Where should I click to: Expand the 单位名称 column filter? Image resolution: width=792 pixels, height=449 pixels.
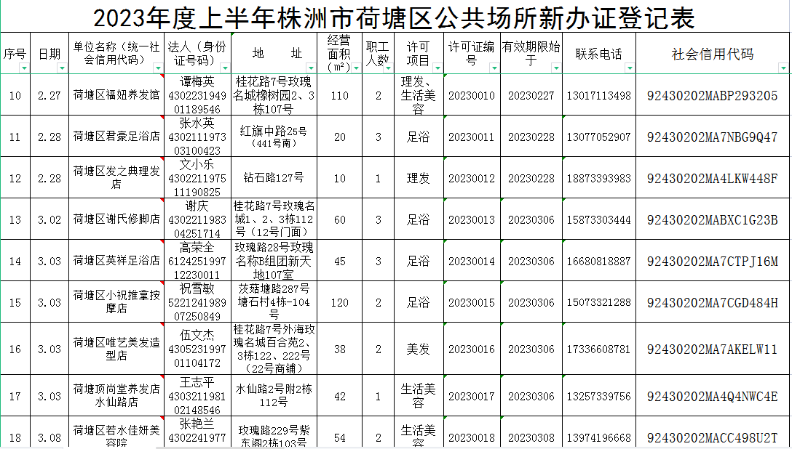tap(157, 68)
